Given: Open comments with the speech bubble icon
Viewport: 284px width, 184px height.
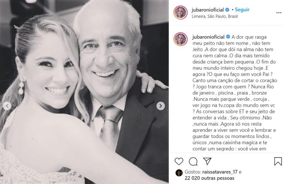Looking at the screenshot, I should (x=193, y=161).
